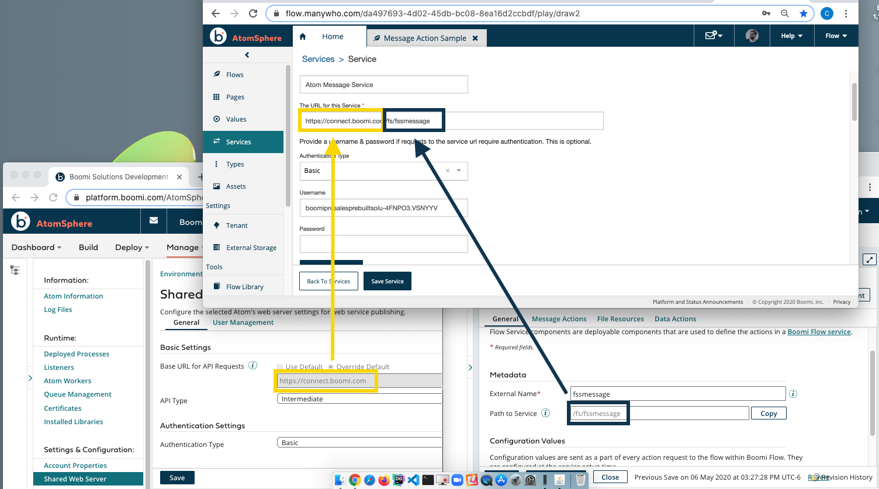Screen dimensions: 879x489
Task: Switch to the Message Actions tab
Action: (x=559, y=319)
